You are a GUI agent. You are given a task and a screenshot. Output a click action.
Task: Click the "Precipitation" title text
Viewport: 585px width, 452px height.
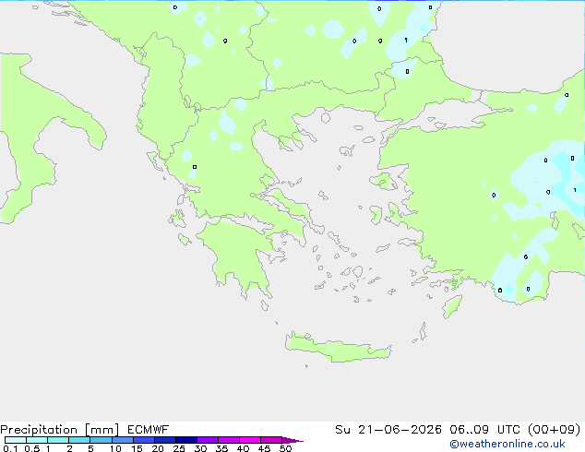coord(39,430)
